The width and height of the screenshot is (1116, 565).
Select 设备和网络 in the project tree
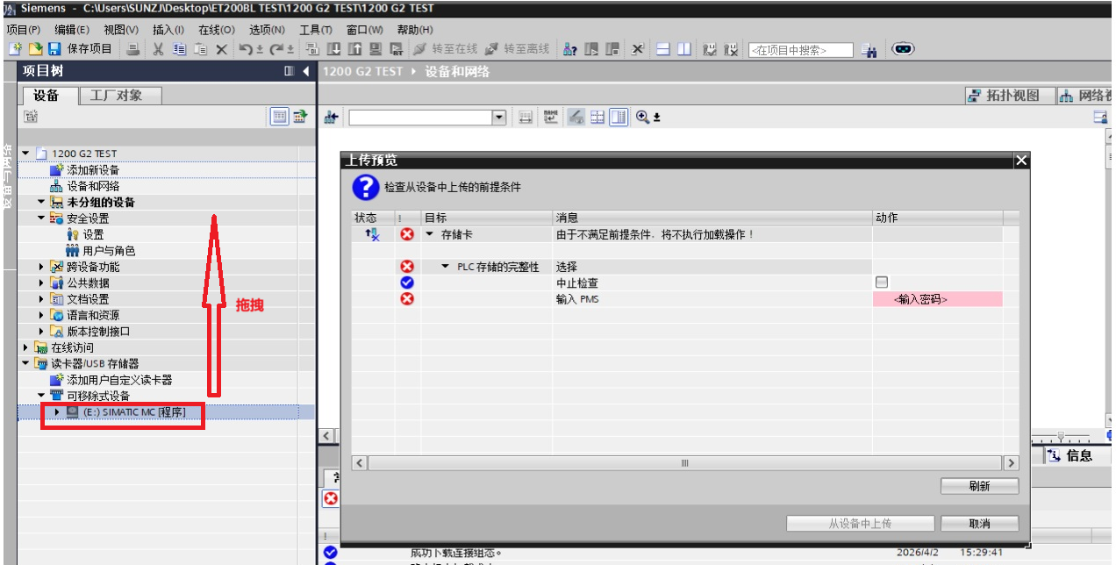point(93,186)
